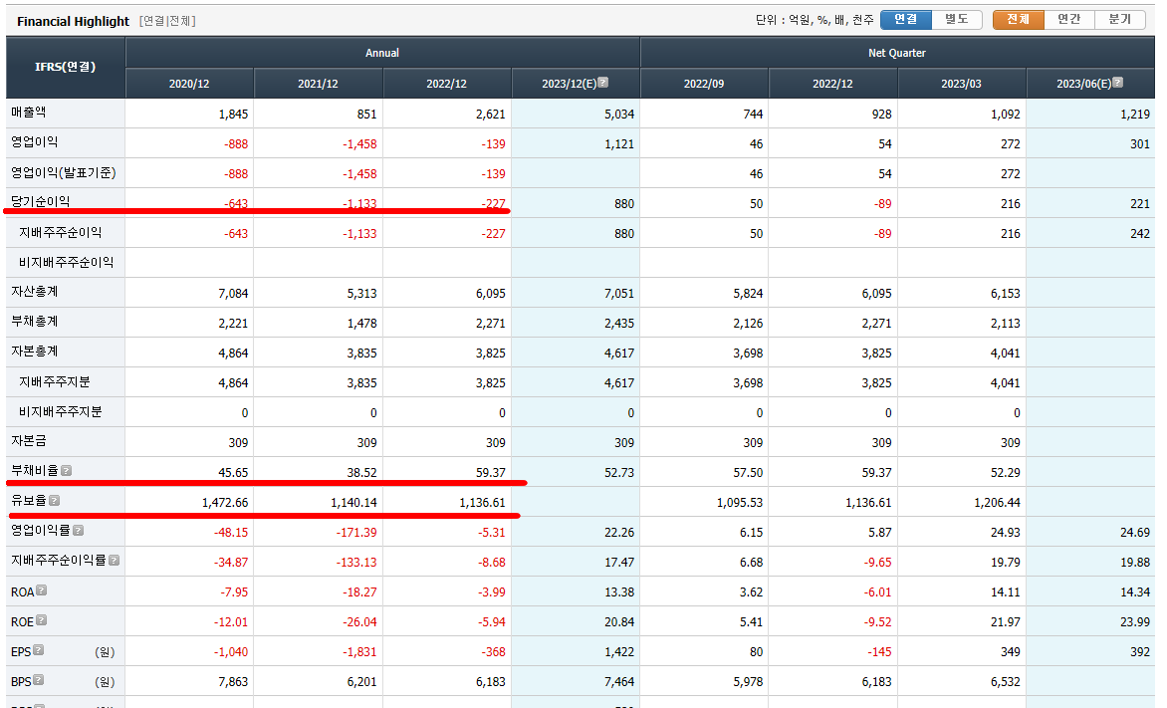Screen dimensions: 1167x708
Task: Click the question-mark icon beside ROA
Action: (x=42, y=590)
